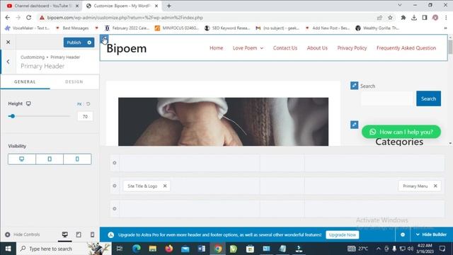Switch to mobile preview mode
This screenshot has width=453, height=255.
(93, 234)
